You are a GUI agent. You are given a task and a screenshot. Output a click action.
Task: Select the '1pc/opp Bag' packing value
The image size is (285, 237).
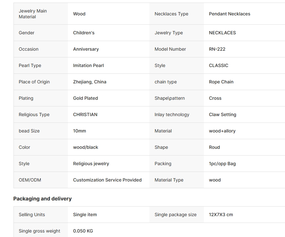[222, 164]
